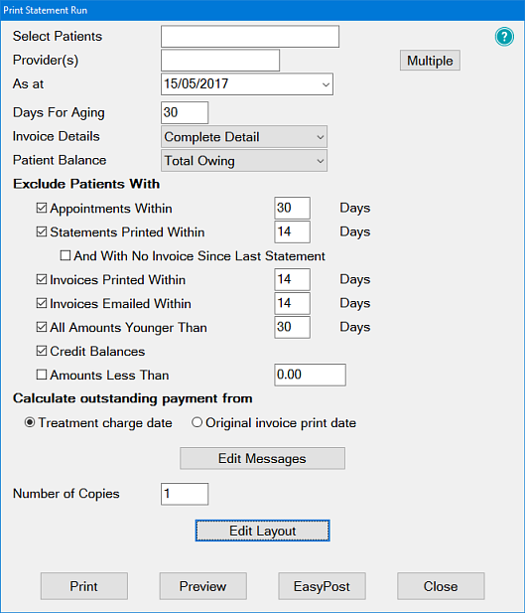Toggle Appointments Within checkbox
The image size is (525, 613).
click(x=42, y=208)
